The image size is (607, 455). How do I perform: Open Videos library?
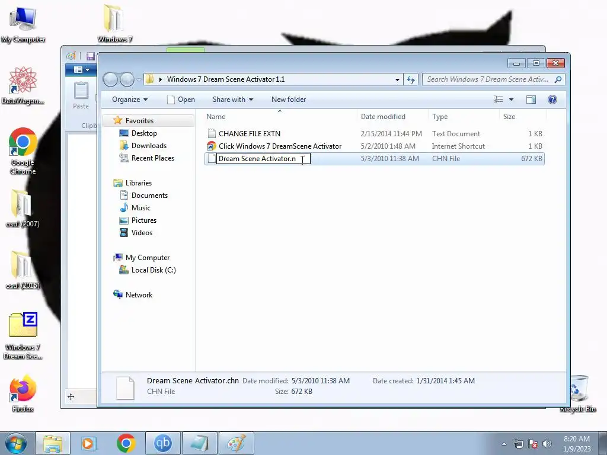pos(142,232)
